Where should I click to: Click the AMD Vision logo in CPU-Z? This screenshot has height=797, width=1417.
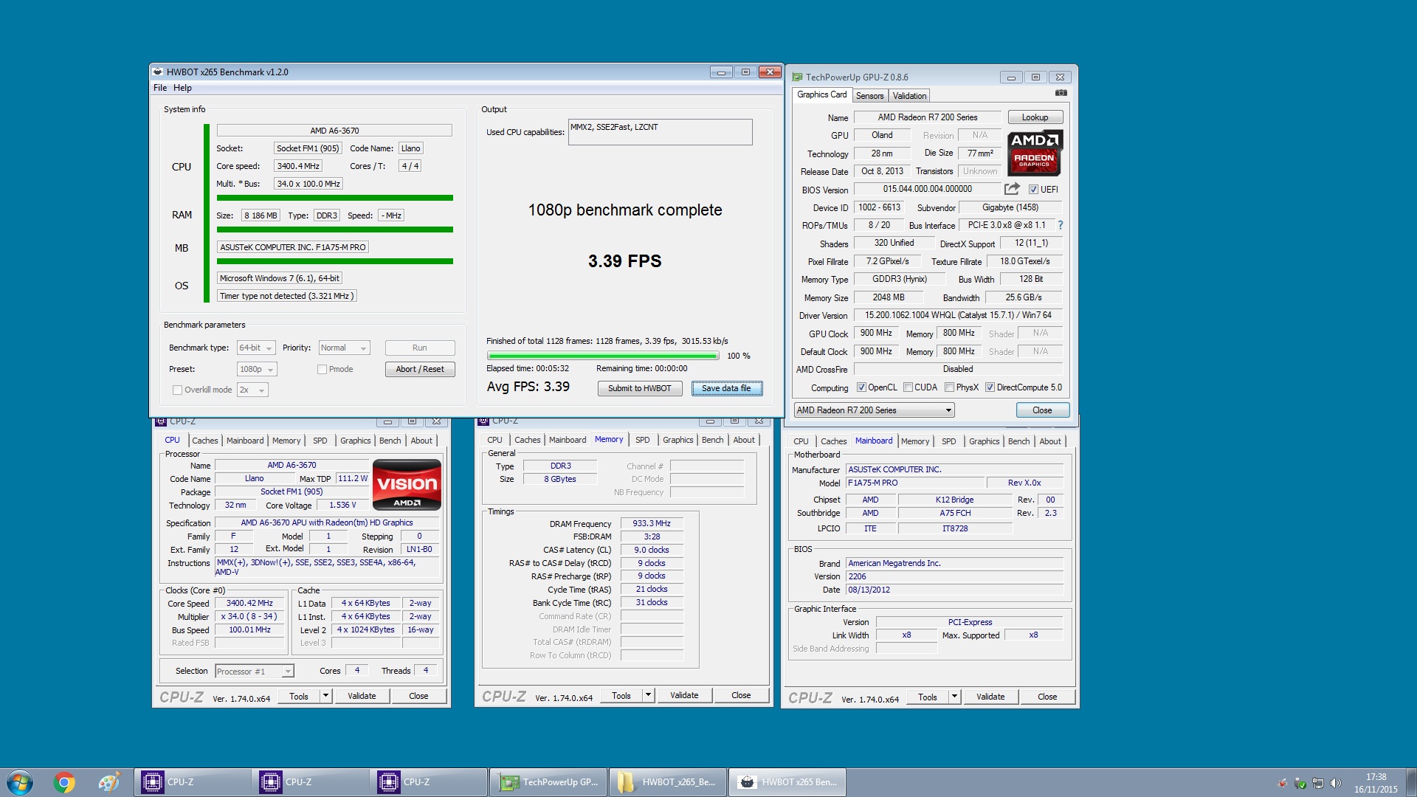tap(407, 485)
